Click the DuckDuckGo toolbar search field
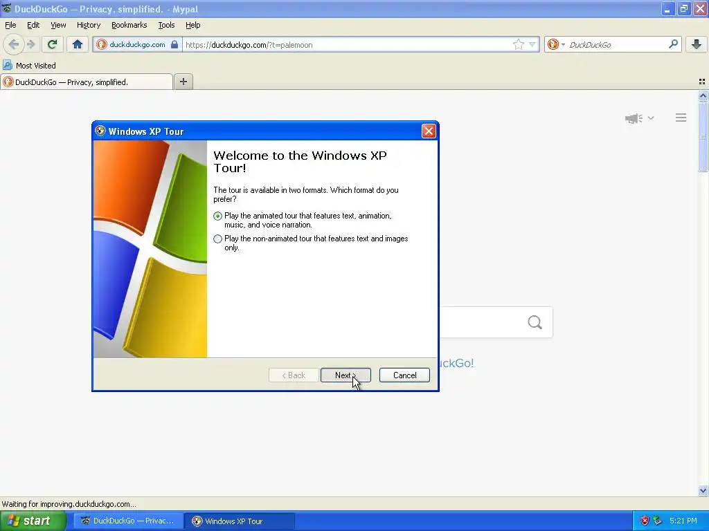 [x=616, y=44]
